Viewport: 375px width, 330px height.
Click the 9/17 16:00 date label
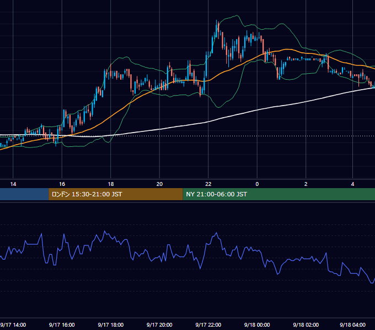pyautogui.click(x=62, y=324)
